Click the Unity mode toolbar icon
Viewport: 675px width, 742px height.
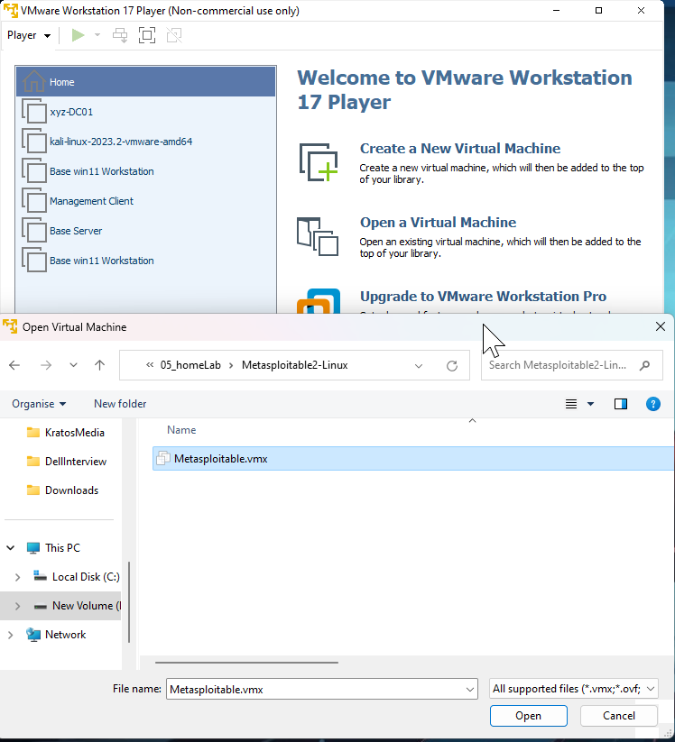coord(174,35)
